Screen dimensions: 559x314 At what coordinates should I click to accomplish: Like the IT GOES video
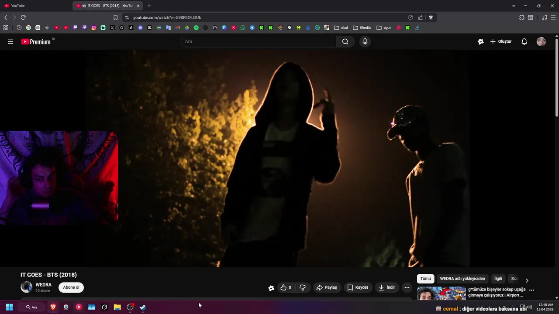[x=286, y=287]
